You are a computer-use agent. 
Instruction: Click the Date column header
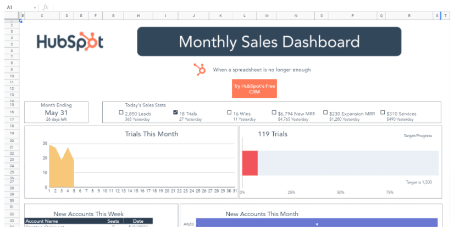[138, 221]
